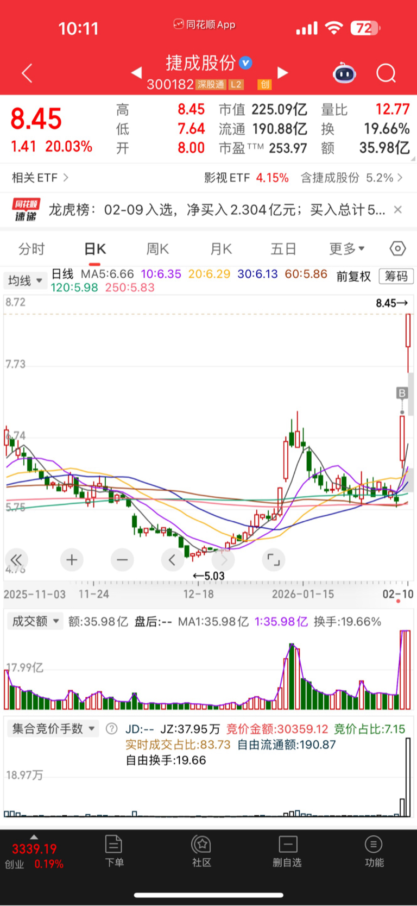
Task: Switch to 五日 tab
Action: tap(283, 249)
